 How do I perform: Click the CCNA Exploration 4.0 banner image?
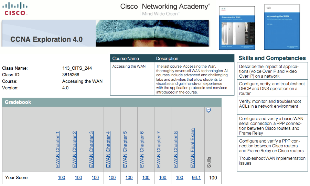pyautogui.click(x=105, y=33)
